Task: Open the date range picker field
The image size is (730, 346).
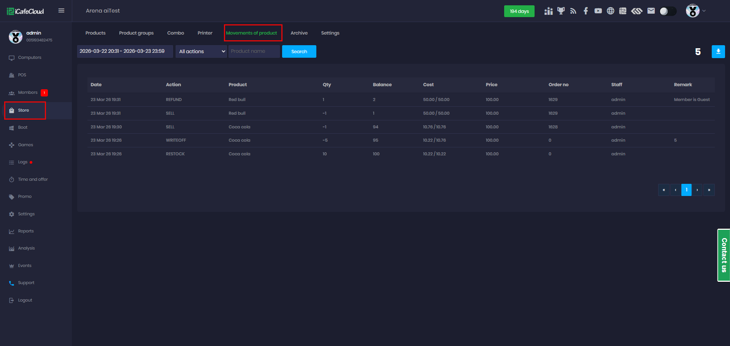Action: tap(124, 51)
